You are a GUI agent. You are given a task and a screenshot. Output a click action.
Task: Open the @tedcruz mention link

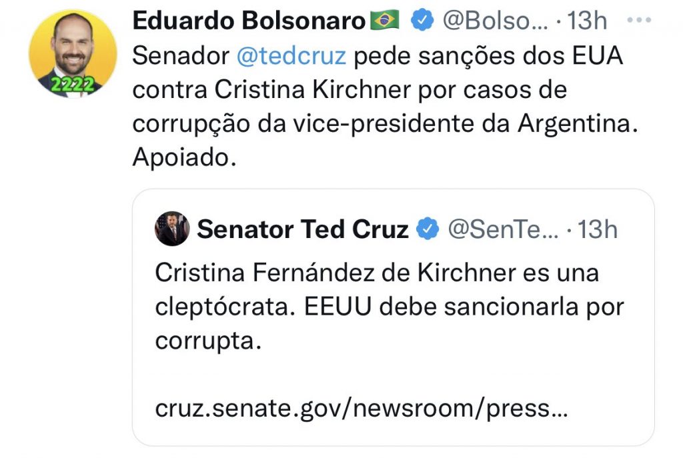tap(291, 56)
